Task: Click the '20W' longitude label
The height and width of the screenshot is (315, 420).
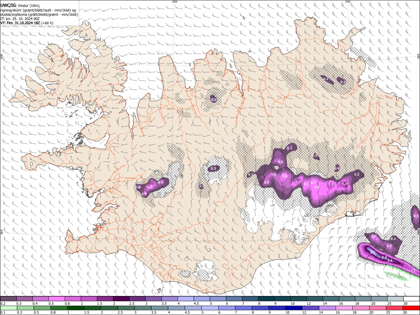Action: tap(175, 2)
